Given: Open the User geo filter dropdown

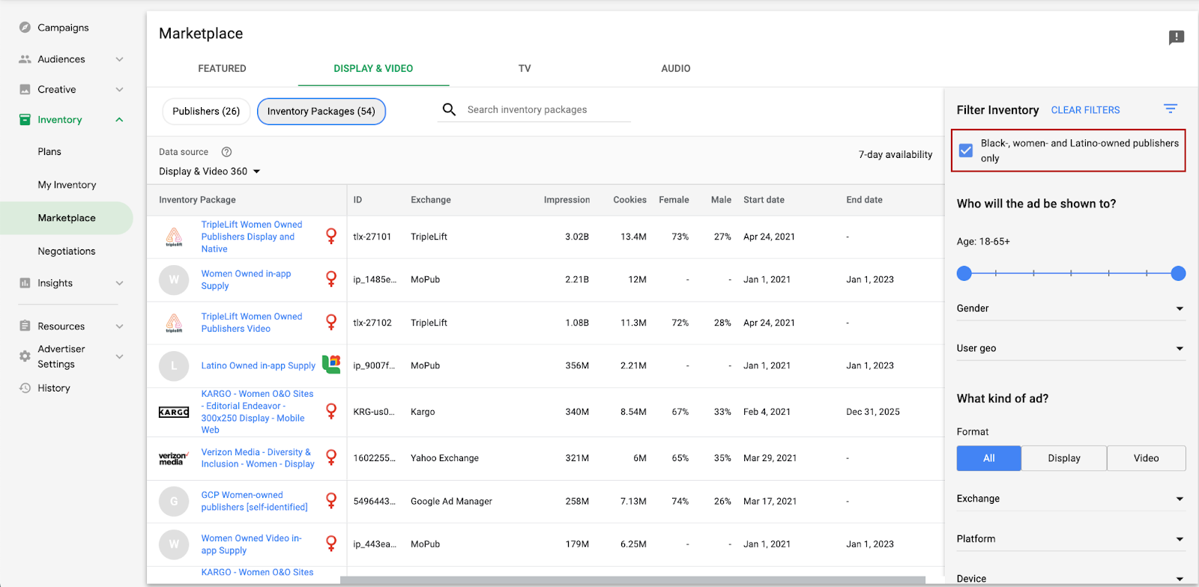Looking at the screenshot, I should (1071, 348).
